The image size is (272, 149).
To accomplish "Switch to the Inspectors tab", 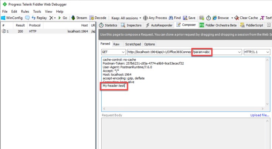I will pyautogui.click(x=131, y=25).
